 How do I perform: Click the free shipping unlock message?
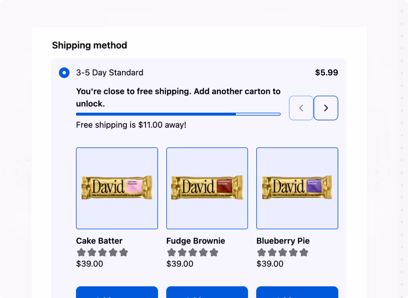click(x=178, y=97)
